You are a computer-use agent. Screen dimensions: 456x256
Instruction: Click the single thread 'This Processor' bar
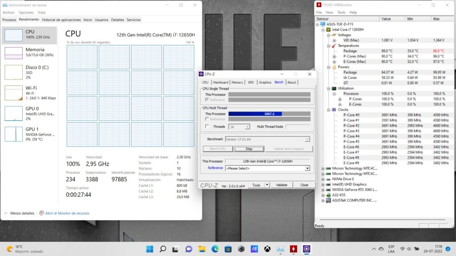[269, 94]
